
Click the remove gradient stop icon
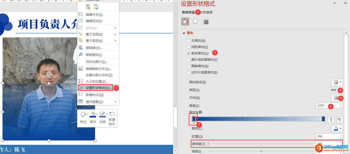tap(340, 120)
